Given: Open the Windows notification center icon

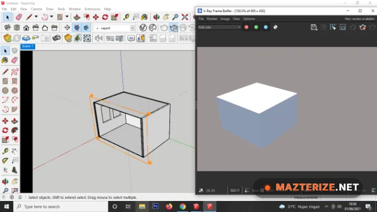Looking at the screenshot, I should [x=368, y=206].
